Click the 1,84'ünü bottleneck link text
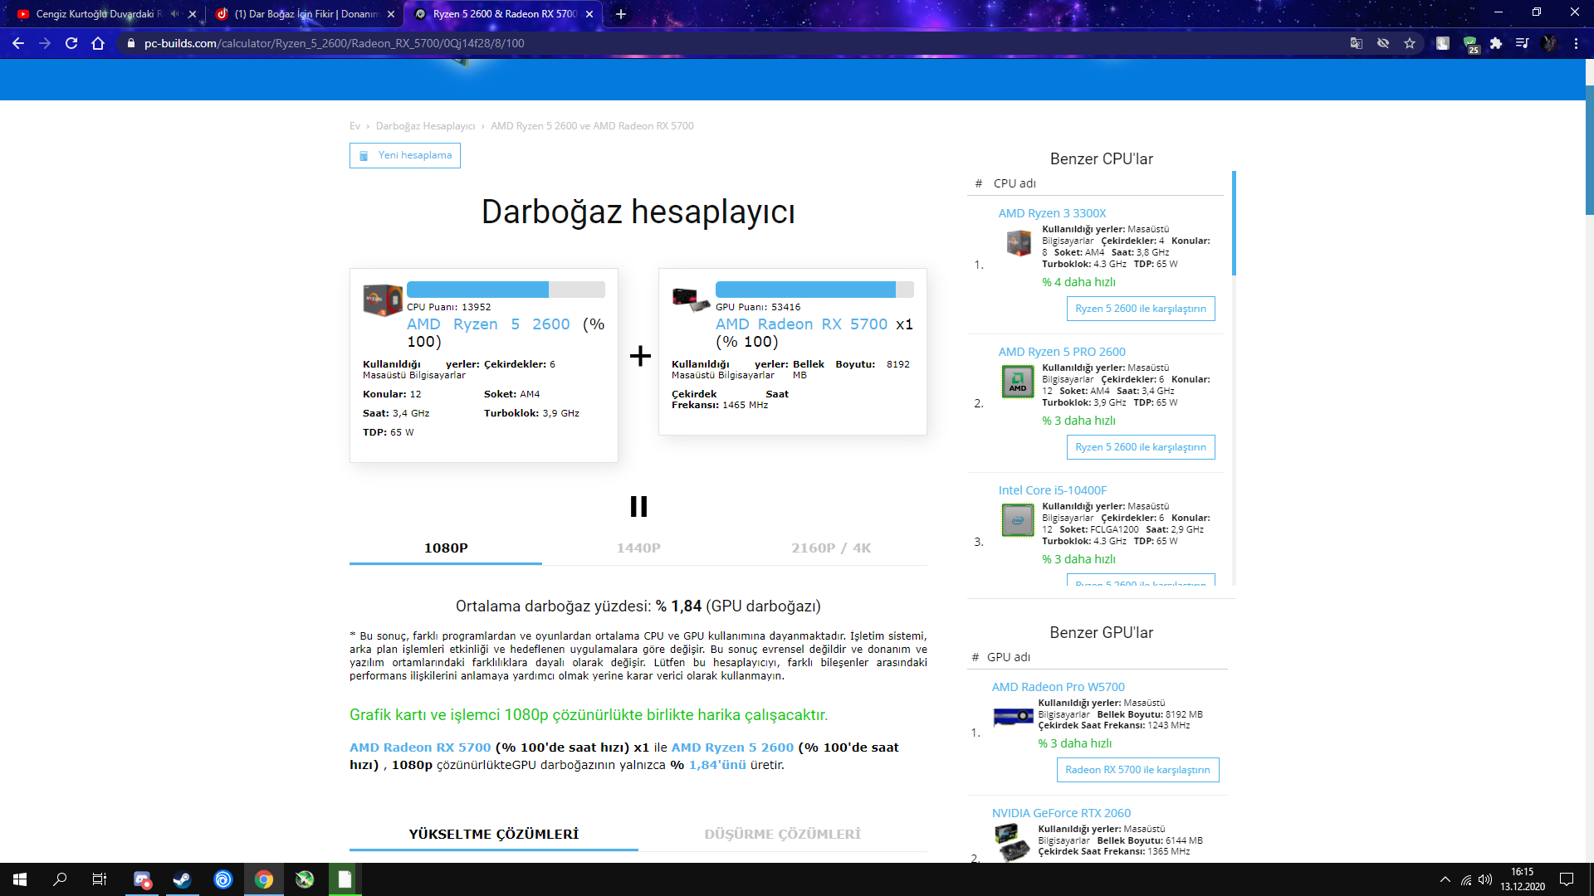Viewport: 1594px width, 896px height. [x=717, y=765]
